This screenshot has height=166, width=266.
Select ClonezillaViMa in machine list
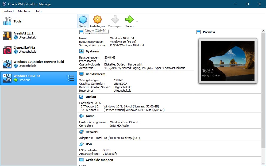click(x=39, y=50)
